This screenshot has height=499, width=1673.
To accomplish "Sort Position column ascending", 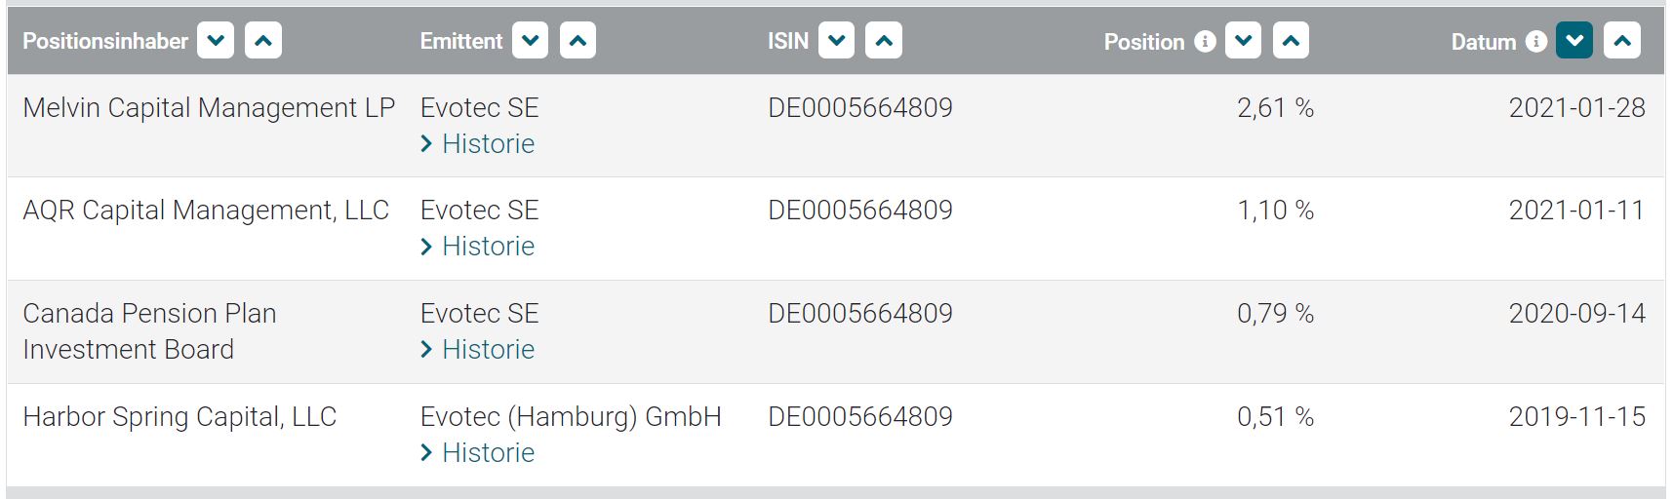I will point(1291,41).
